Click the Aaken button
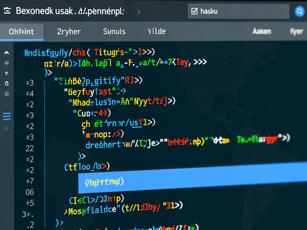 tap(262, 31)
